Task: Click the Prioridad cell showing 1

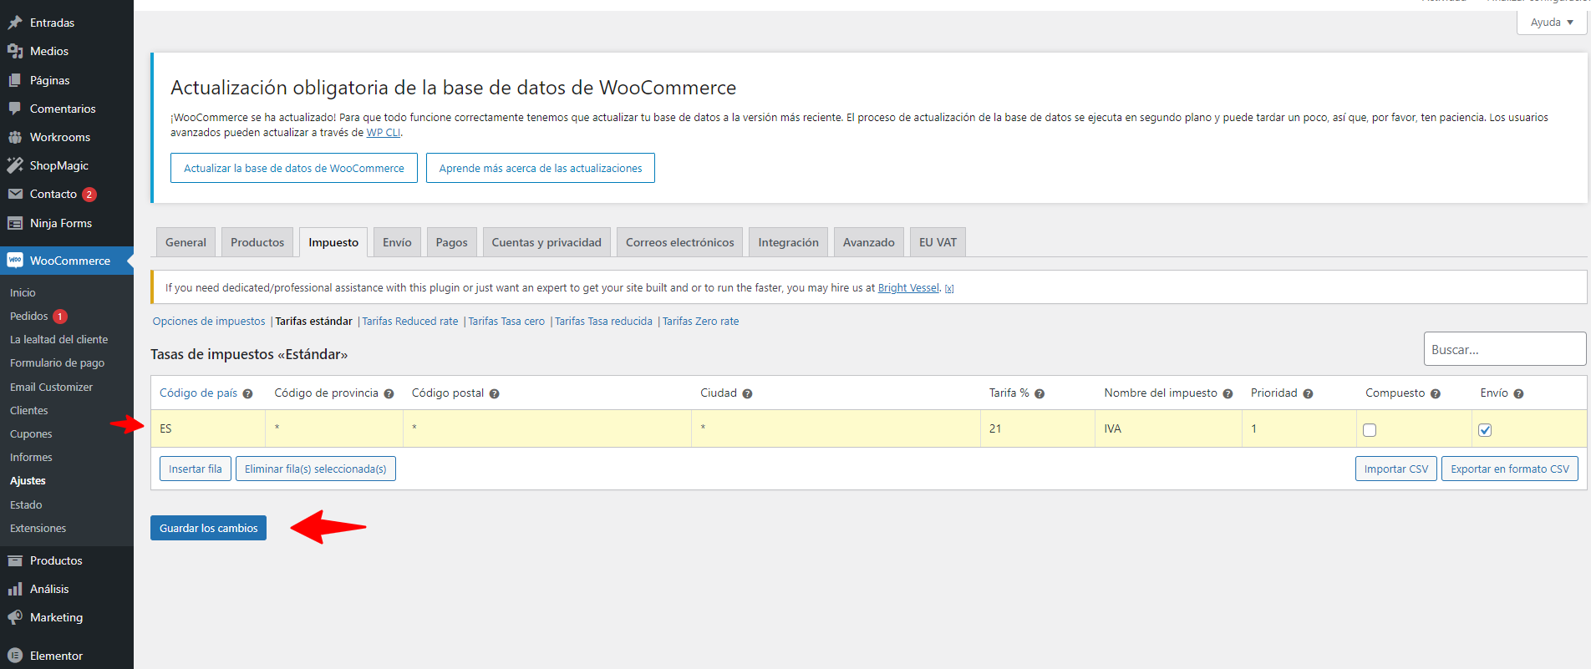Action: tap(1299, 428)
